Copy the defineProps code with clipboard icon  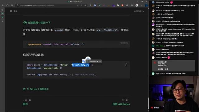[126, 65]
